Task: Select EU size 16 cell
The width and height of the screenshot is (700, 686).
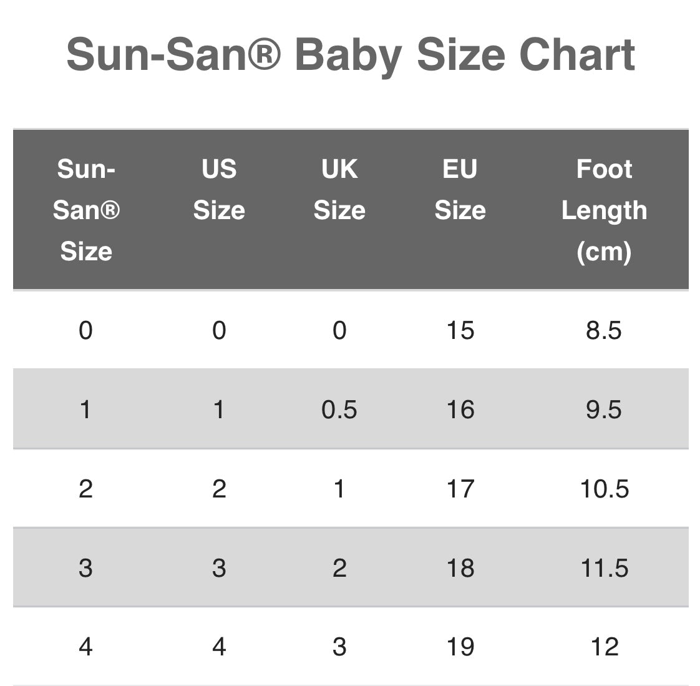Action: pos(460,409)
